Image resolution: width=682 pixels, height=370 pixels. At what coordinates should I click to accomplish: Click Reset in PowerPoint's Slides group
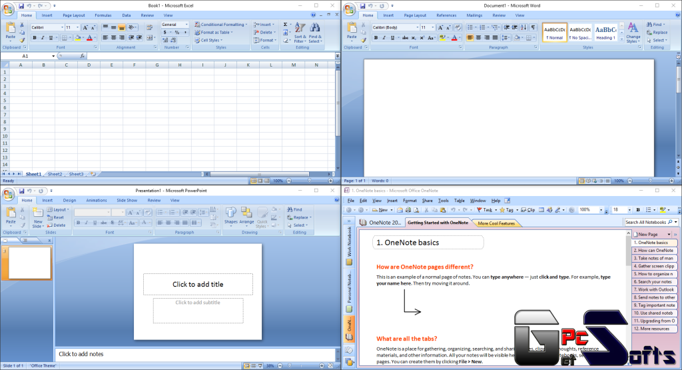pyautogui.click(x=56, y=217)
